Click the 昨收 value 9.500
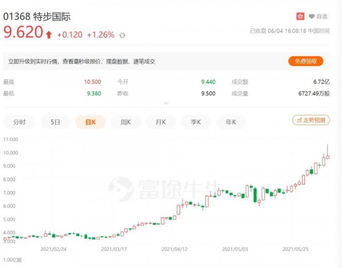342x268 pixels. point(208,94)
